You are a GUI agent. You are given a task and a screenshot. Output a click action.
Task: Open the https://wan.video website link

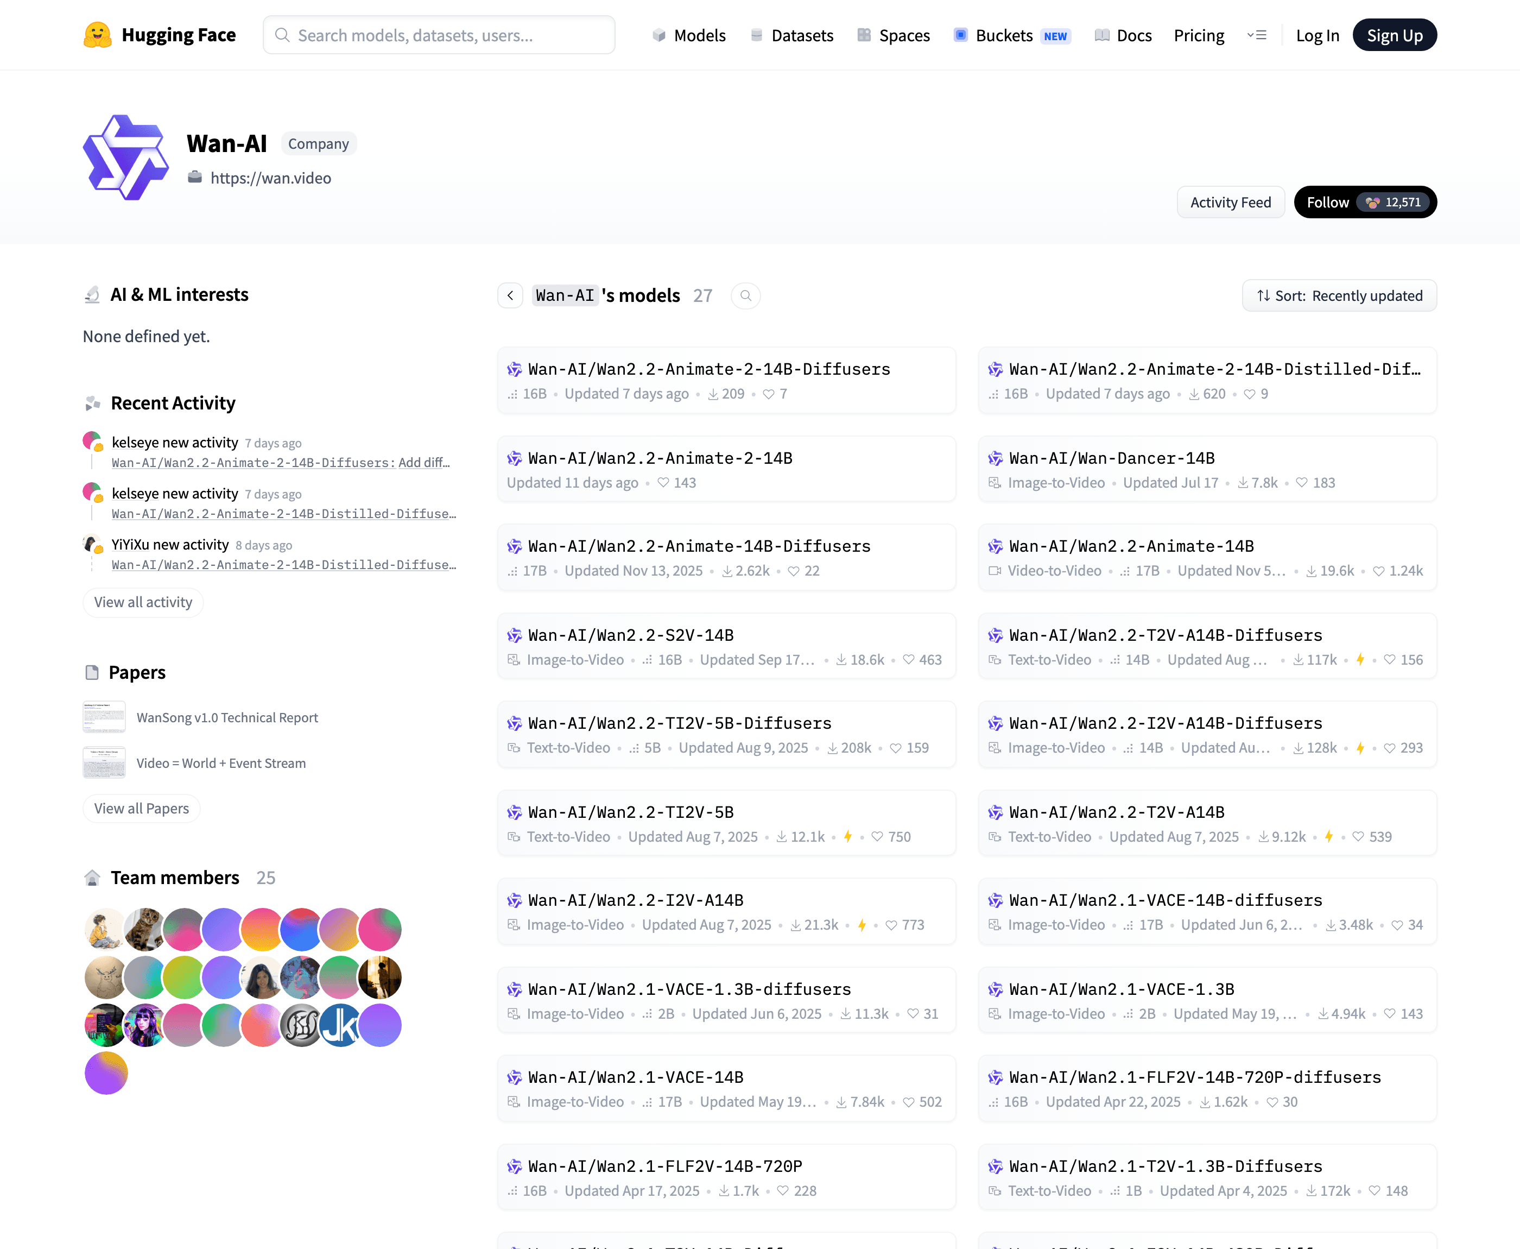[271, 178]
